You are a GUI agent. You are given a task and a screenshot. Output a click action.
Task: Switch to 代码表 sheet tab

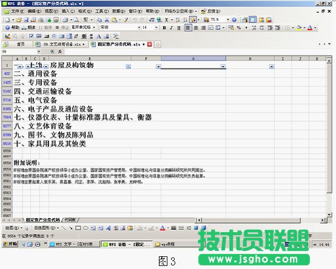(70, 220)
